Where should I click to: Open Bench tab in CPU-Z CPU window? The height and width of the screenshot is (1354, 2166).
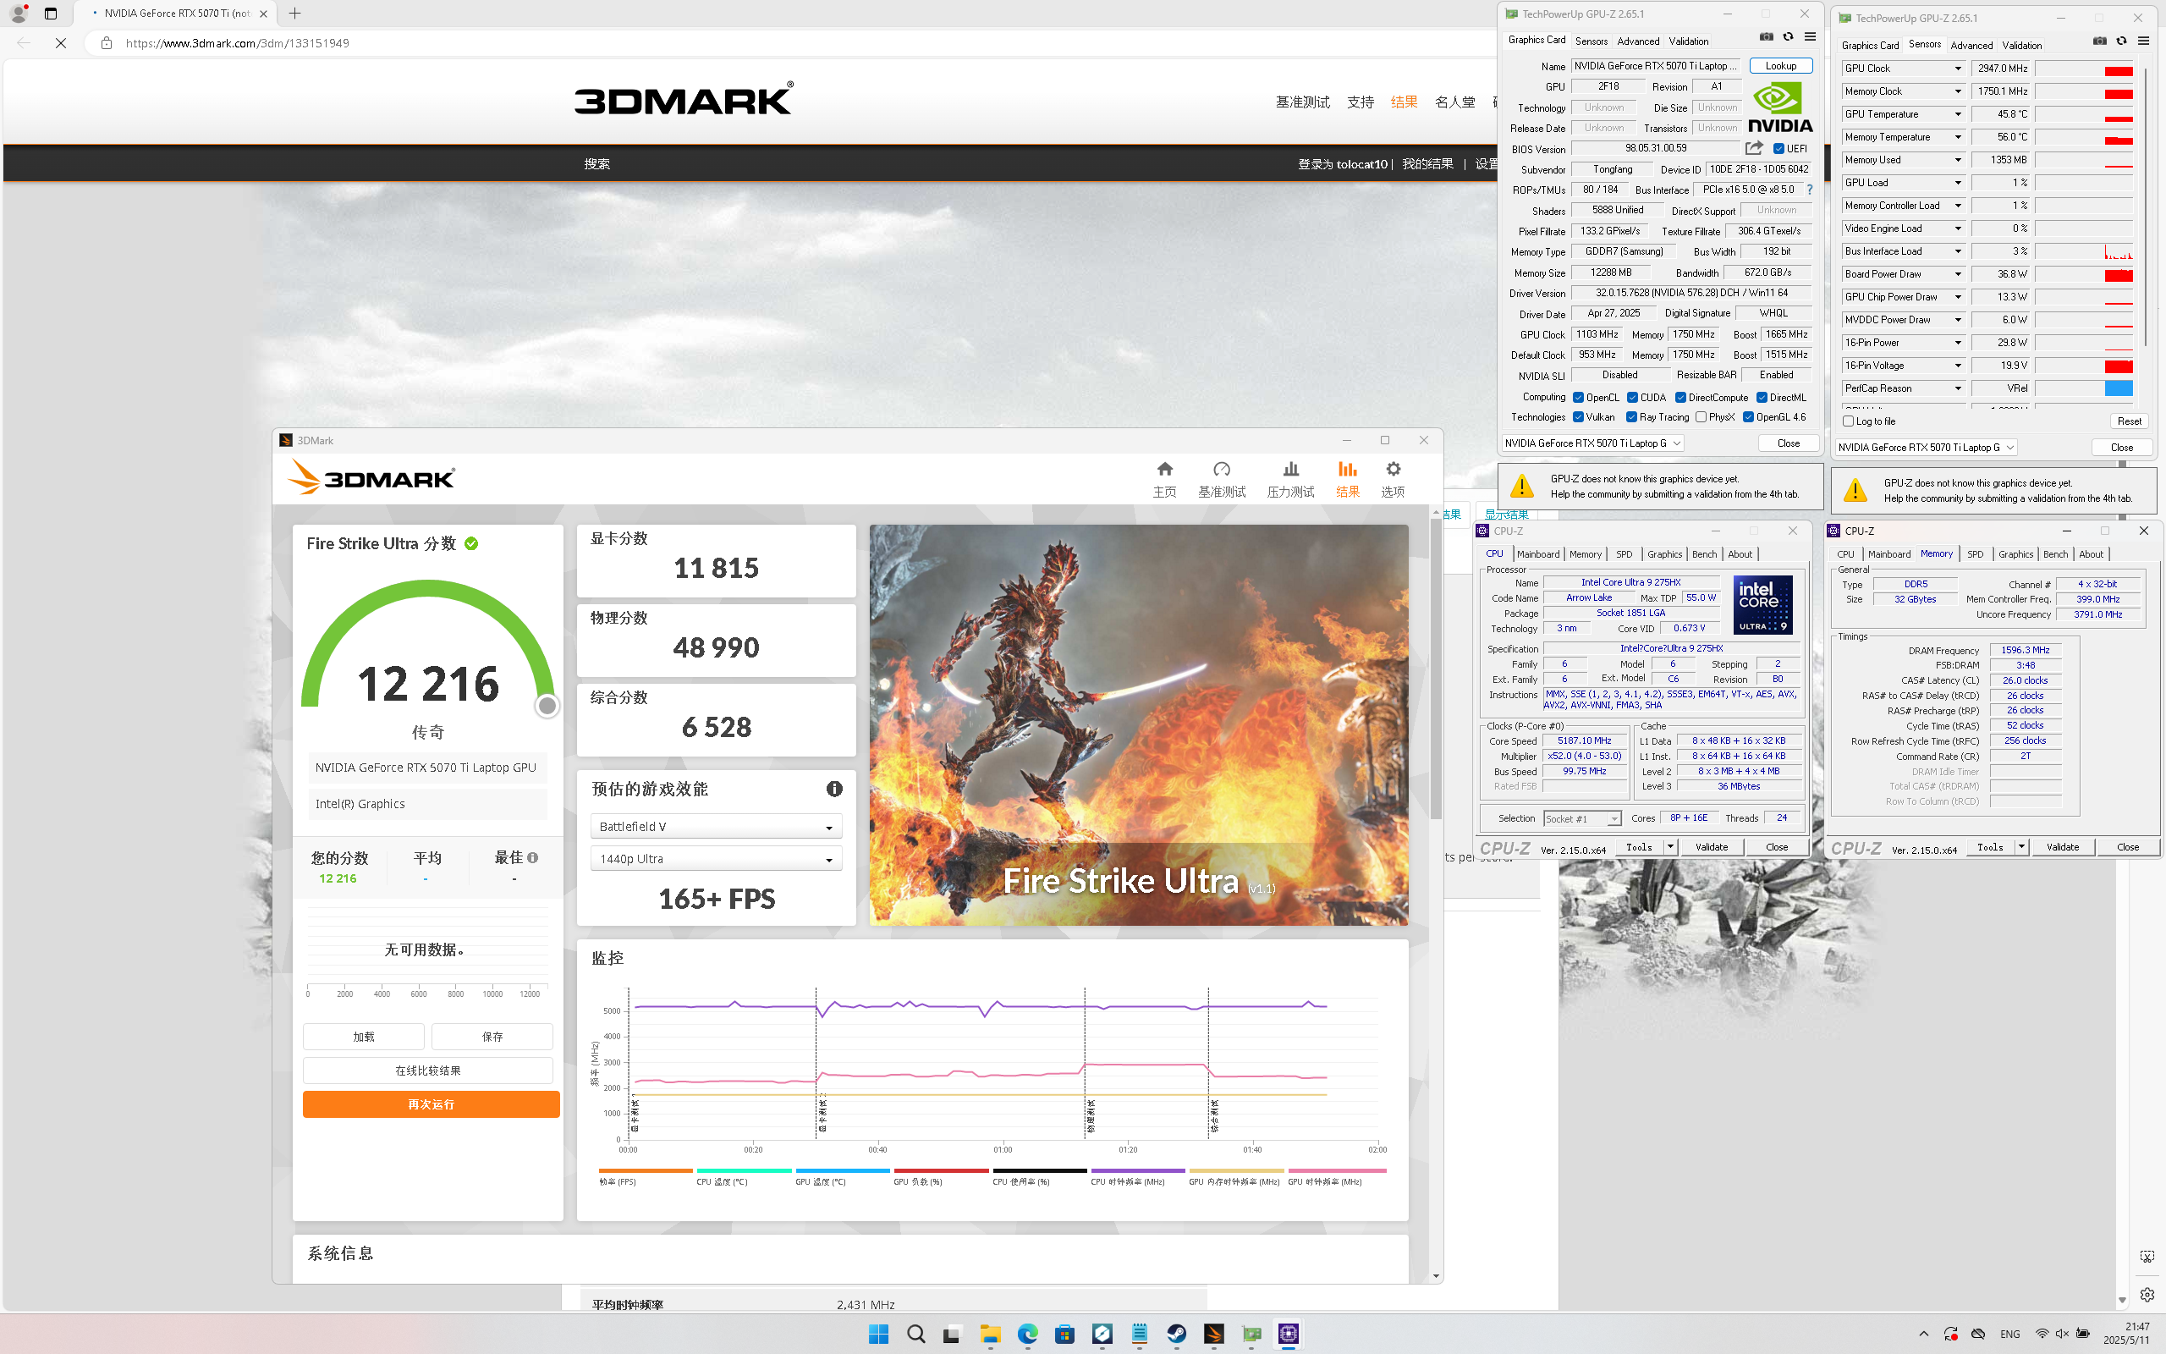[x=1704, y=554]
